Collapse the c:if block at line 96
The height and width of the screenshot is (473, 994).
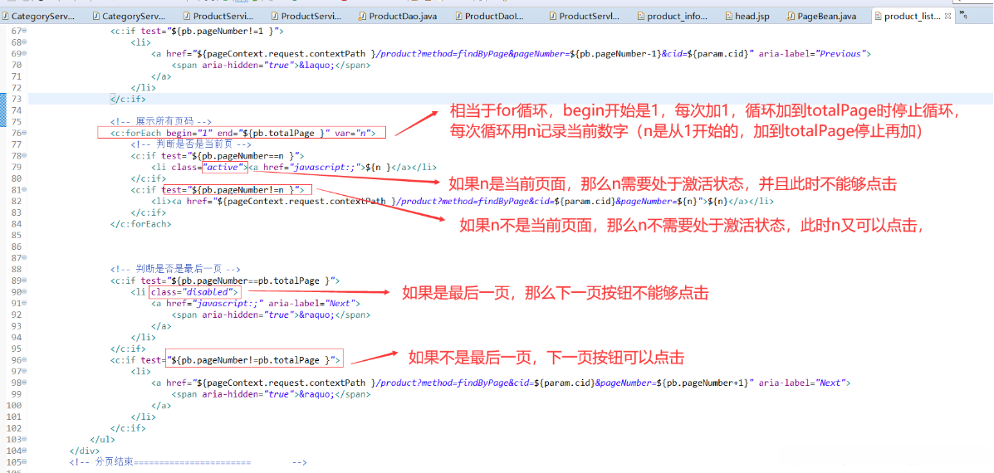click(x=25, y=360)
